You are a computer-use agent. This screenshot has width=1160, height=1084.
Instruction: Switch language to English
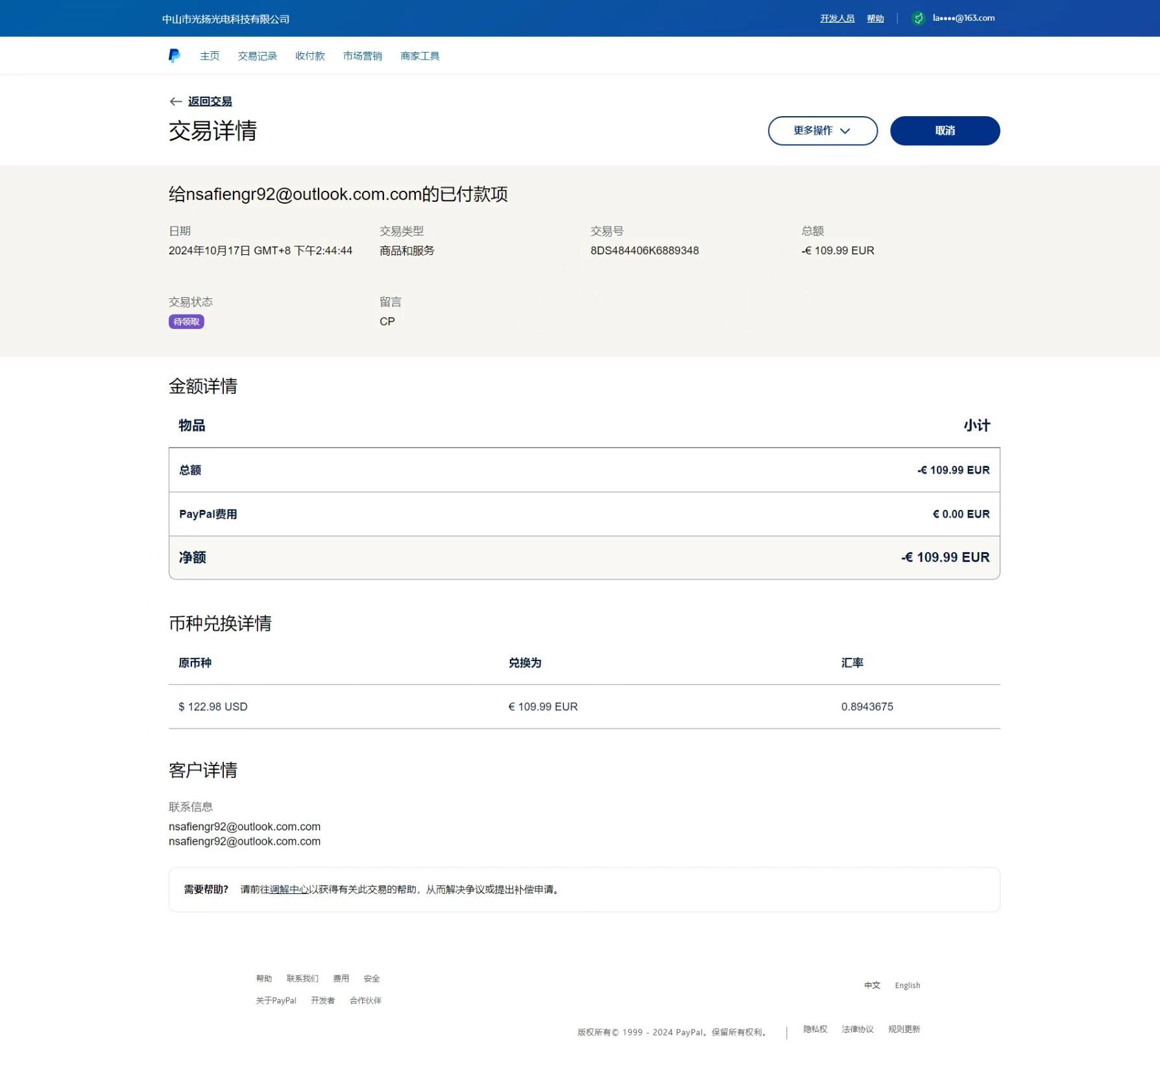[x=907, y=985]
